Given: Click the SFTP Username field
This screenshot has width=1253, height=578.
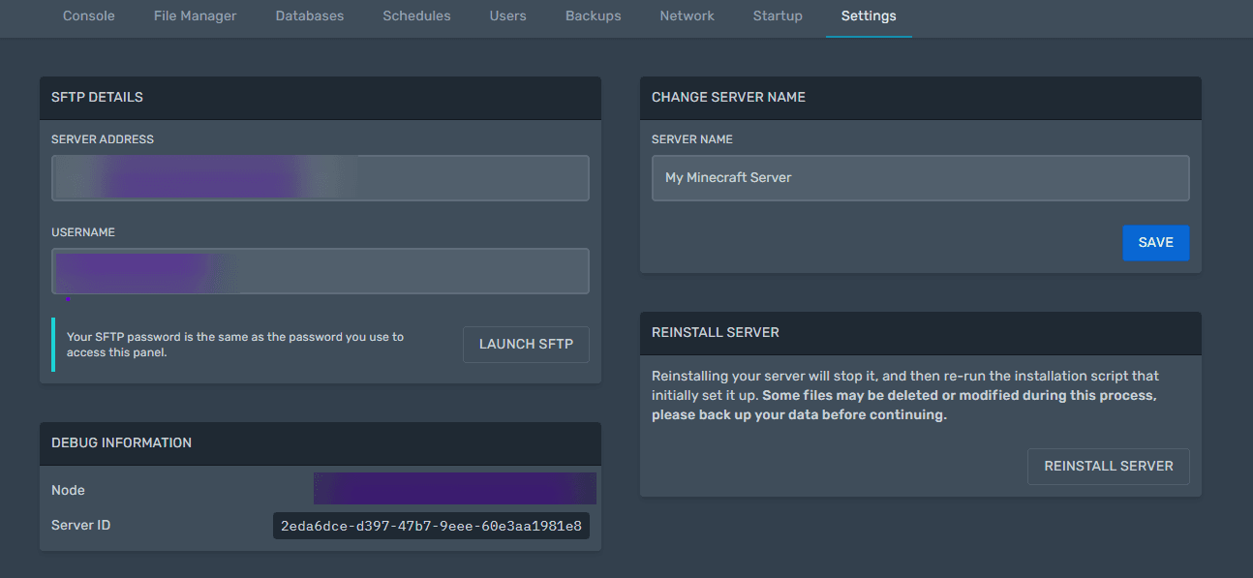Looking at the screenshot, I should pyautogui.click(x=320, y=271).
